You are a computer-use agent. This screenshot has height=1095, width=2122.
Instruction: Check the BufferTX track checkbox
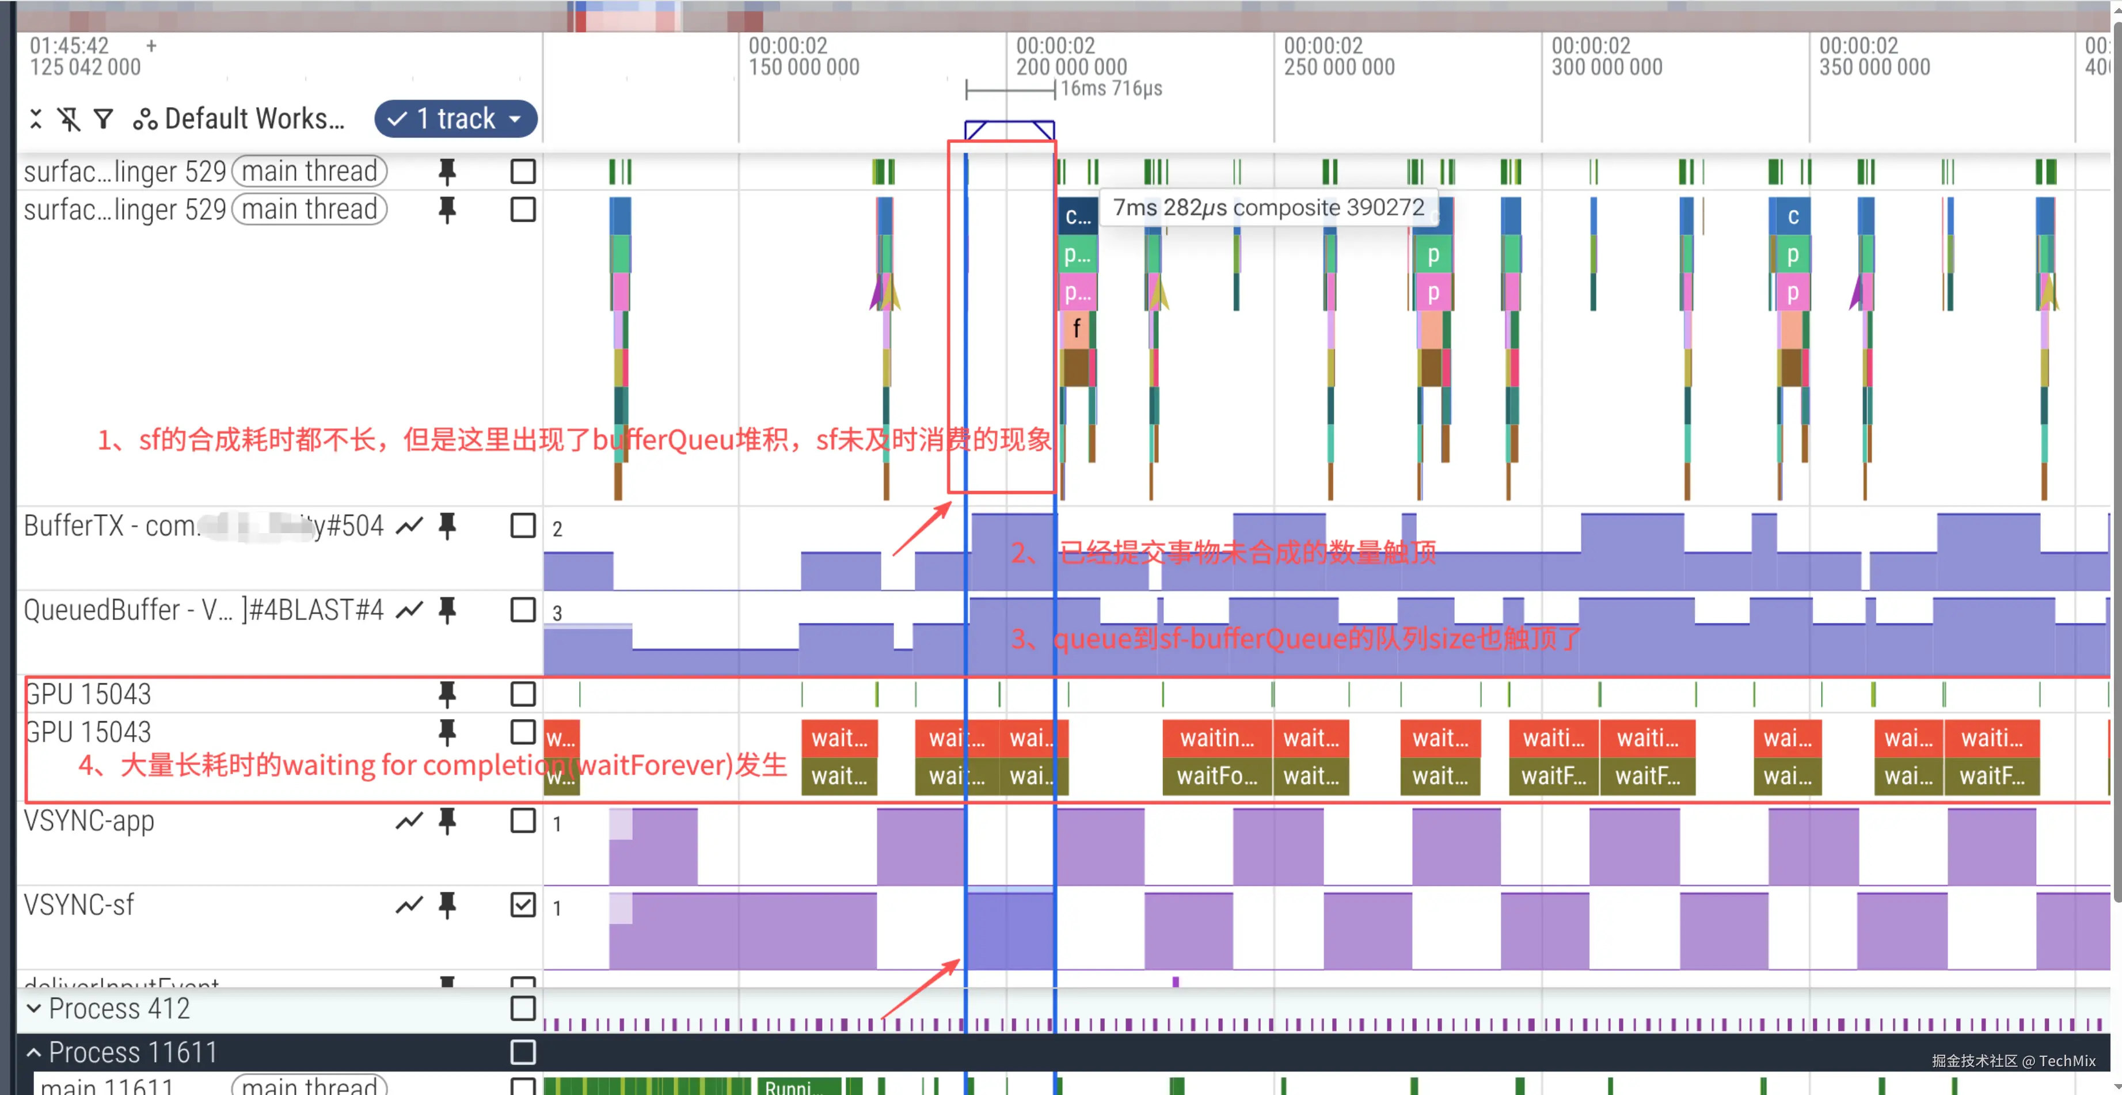pyautogui.click(x=522, y=526)
